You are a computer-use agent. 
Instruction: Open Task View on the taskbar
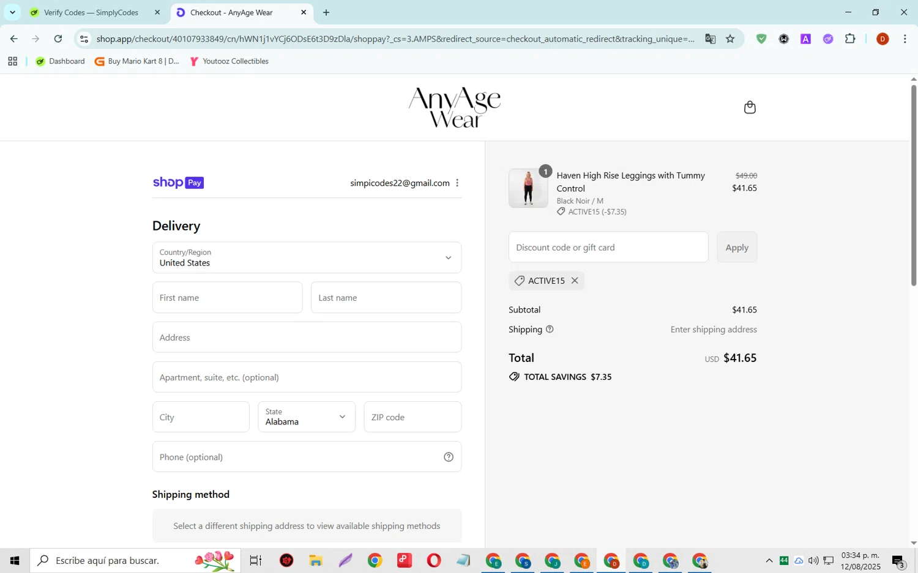256,560
